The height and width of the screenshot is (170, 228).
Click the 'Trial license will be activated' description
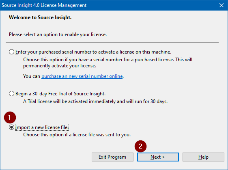tap(95, 101)
